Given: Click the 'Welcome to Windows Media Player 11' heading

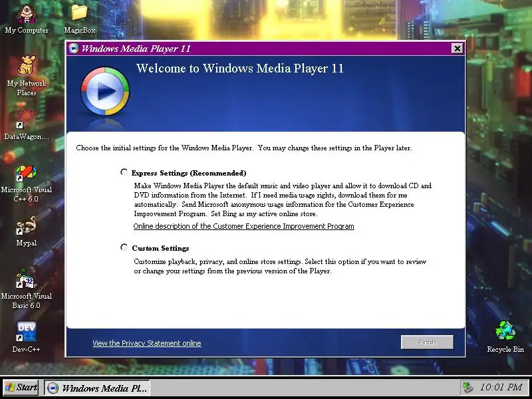Looking at the screenshot, I should point(240,68).
